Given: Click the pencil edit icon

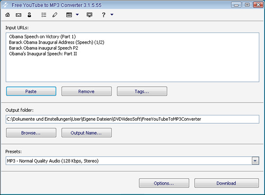Looking at the screenshot, I should click(x=55, y=15).
